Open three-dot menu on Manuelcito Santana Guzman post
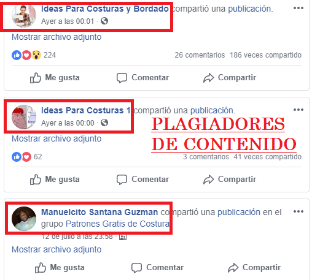312x280 pixels. pyautogui.click(x=298, y=211)
